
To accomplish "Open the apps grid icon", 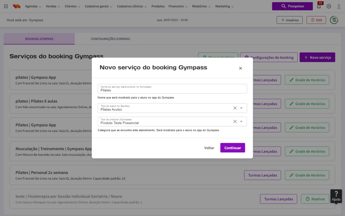I will (6, 6).
